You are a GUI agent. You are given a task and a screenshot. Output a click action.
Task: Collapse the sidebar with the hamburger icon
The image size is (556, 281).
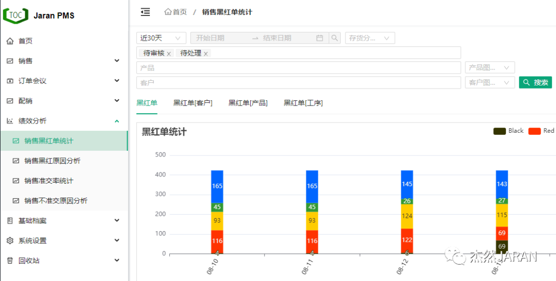coord(145,12)
